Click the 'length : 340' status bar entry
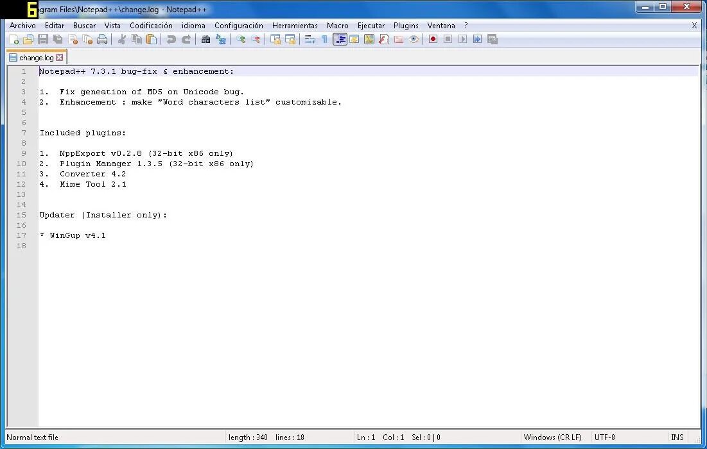 click(x=248, y=437)
